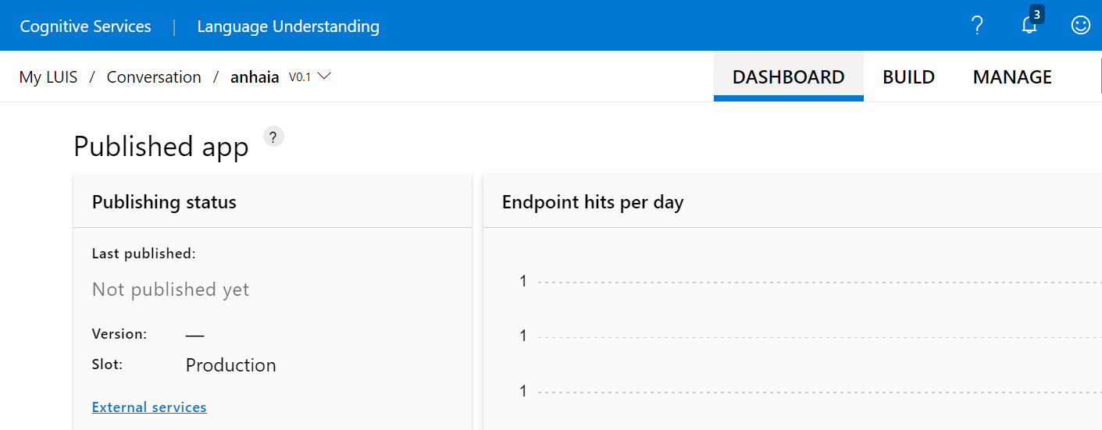Switch to the DASHBOARD tab
This screenshot has width=1102, height=430.
coord(788,77)
